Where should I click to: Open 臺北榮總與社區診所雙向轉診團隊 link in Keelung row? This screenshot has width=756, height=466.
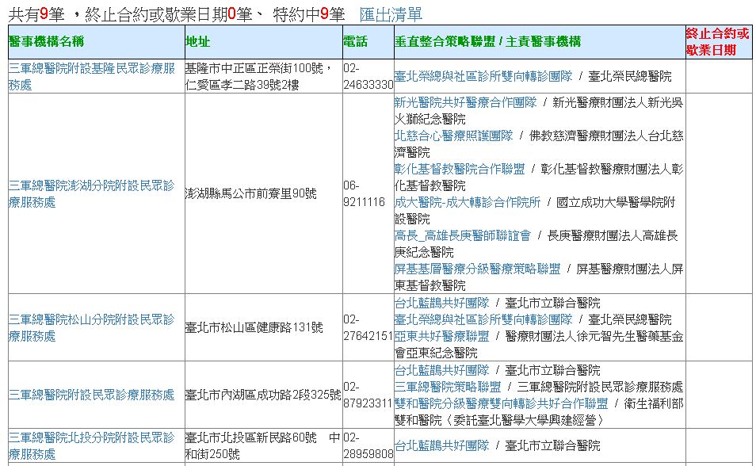pyautogui.click(x=483, y=76)
